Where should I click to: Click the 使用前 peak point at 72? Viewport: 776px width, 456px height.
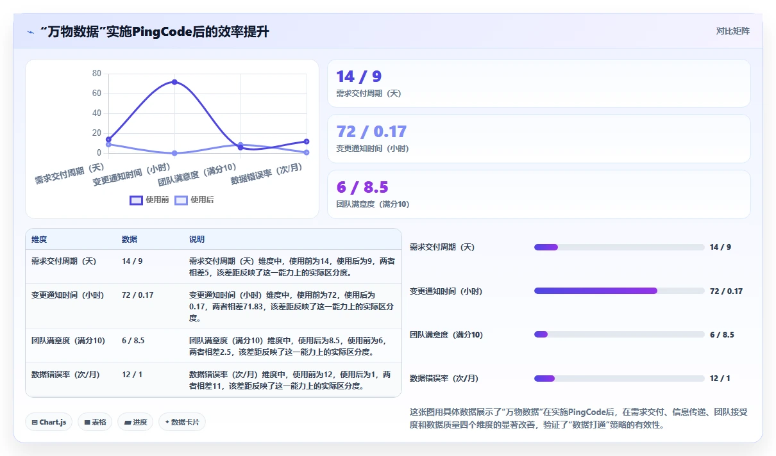(x=174, y=82)
